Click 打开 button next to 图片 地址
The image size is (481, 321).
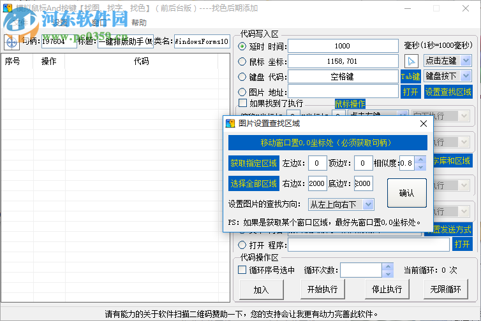[410, 92]
